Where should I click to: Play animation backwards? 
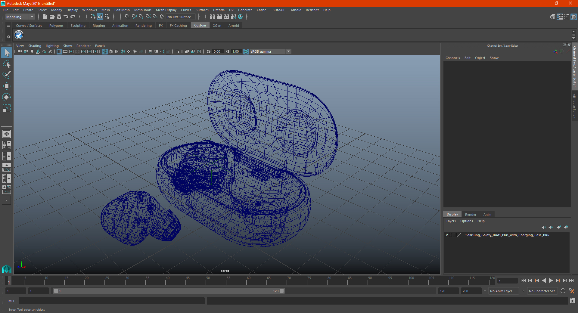[544, 280]
